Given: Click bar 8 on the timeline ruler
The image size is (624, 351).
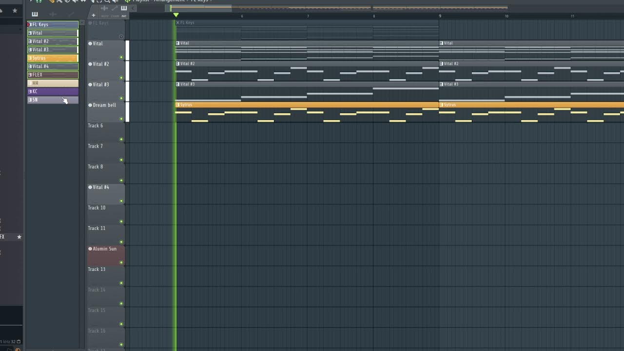Looking at the screenshot, I should (374, 16).
